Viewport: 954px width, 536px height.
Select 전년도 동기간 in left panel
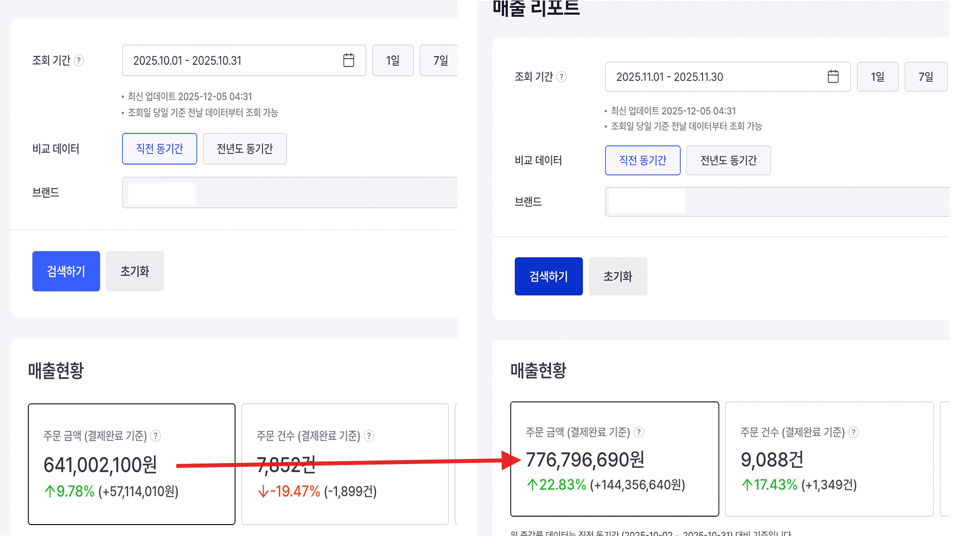pos(244,149)
